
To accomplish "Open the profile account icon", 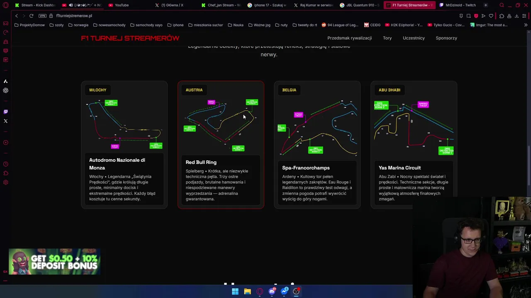I will click(x=509, y=16).
